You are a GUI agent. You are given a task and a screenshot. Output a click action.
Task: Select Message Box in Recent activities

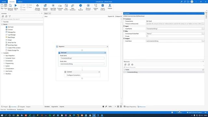12,32
